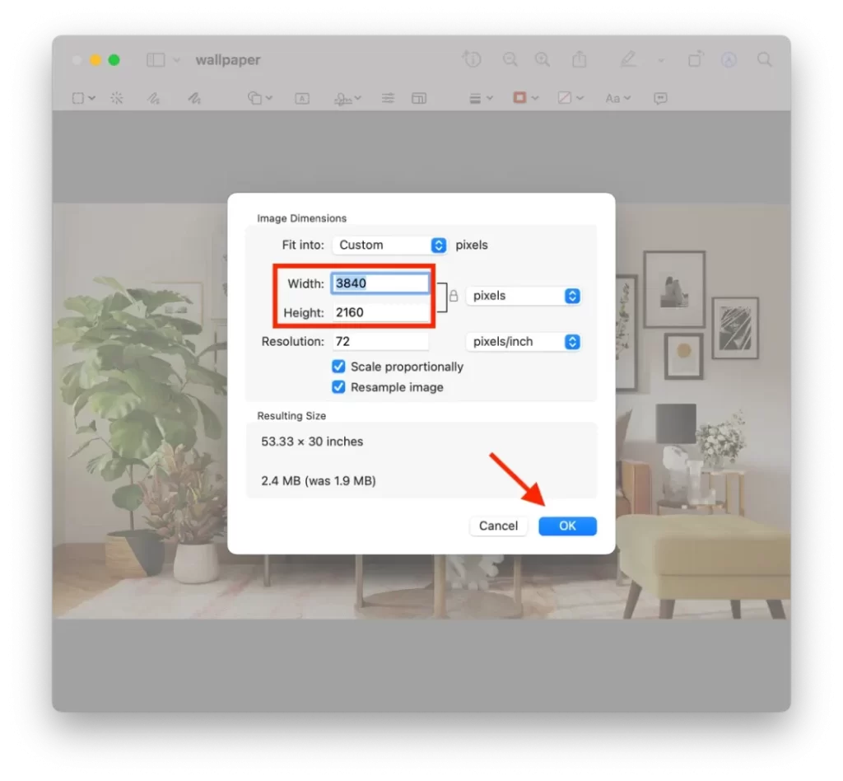Open the image inspector info icon
843x781 pixels.
[x=472, y=58]
